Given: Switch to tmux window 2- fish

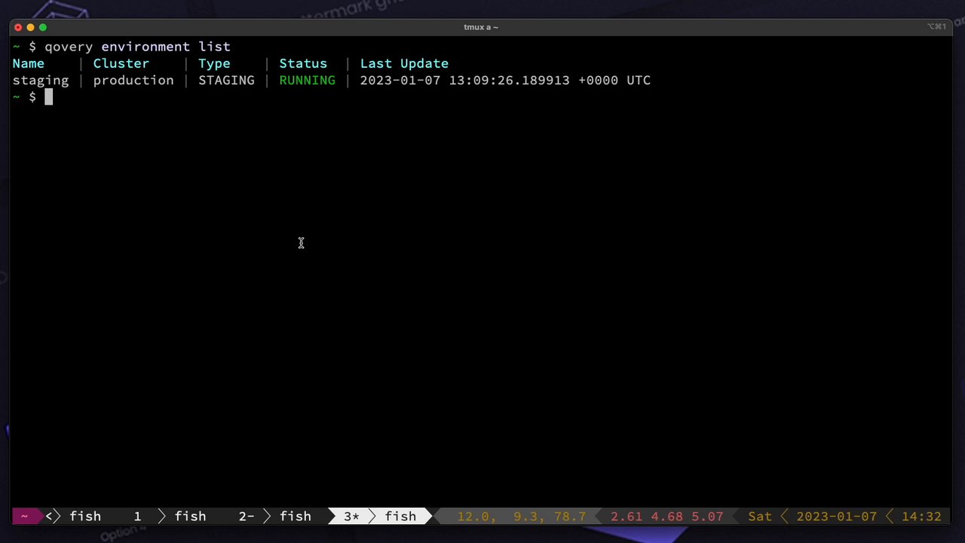Looking at the screenshot, I should tap(275, 516).
